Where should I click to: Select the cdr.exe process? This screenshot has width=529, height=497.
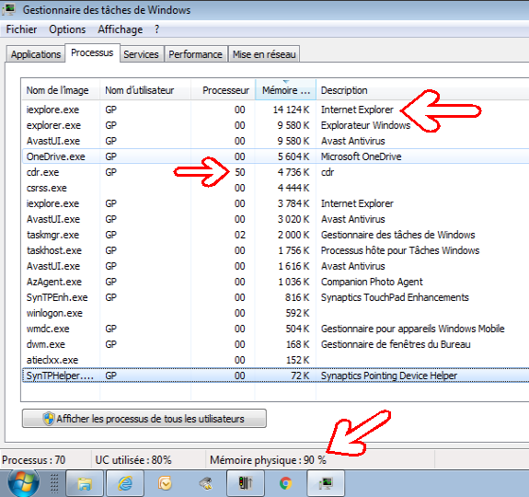(276, 172)
